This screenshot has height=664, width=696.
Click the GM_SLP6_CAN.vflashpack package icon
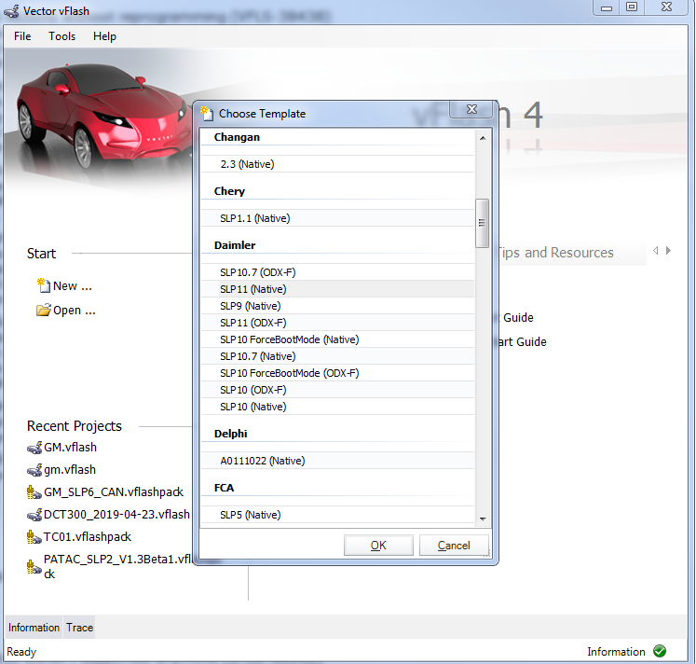tap(35, 492)
